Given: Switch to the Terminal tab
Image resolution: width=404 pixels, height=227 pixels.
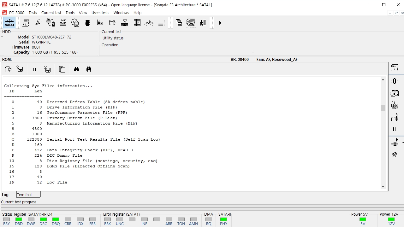Looking at the screenshot, I should tap(28, 195).
